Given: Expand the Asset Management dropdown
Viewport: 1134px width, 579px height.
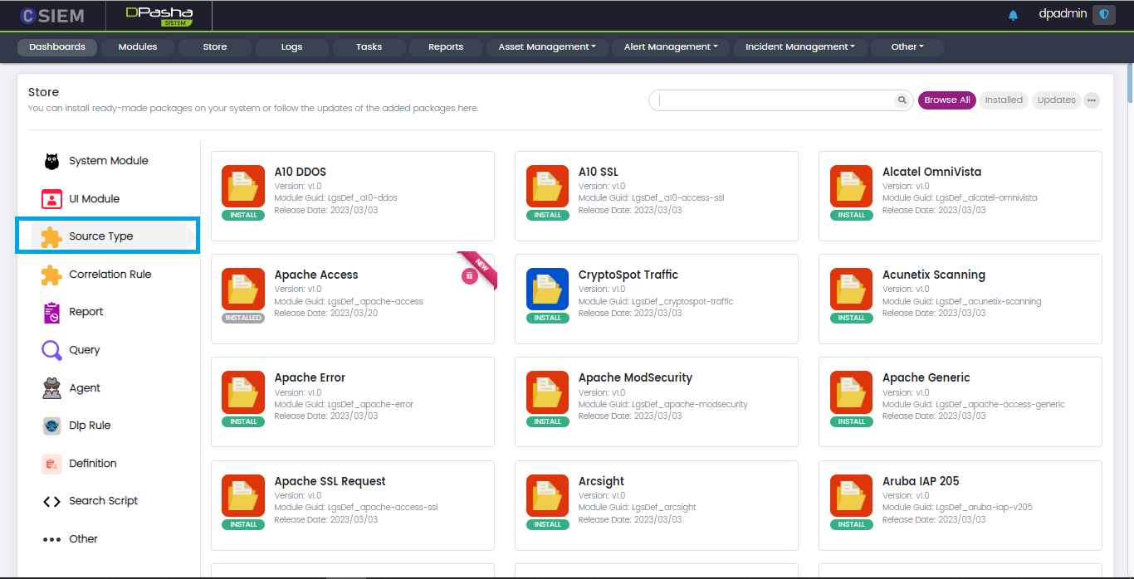Looking at the screenshot, I should click(547, 47).
